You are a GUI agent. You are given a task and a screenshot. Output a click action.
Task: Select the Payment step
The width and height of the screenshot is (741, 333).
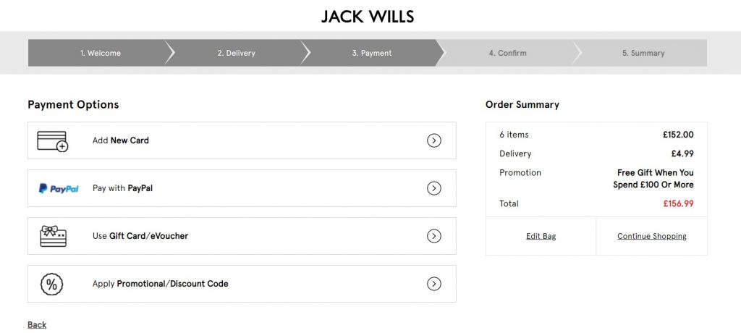(372, 53)
